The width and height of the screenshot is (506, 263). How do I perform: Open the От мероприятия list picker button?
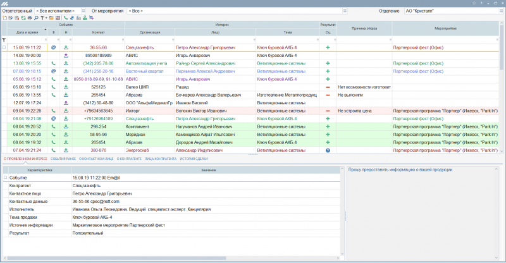point(345,11)
